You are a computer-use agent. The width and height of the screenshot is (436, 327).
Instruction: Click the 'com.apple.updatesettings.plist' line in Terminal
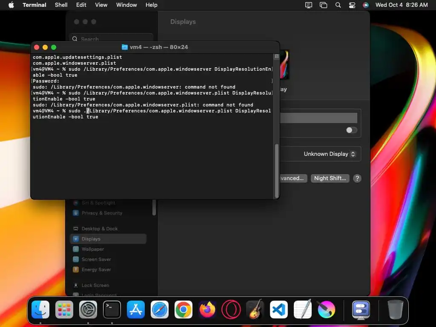point(77,57)
